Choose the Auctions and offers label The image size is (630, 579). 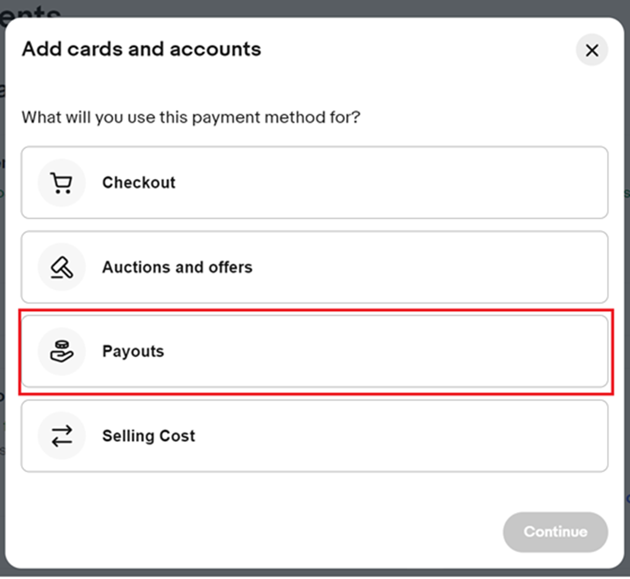(177, 267)
